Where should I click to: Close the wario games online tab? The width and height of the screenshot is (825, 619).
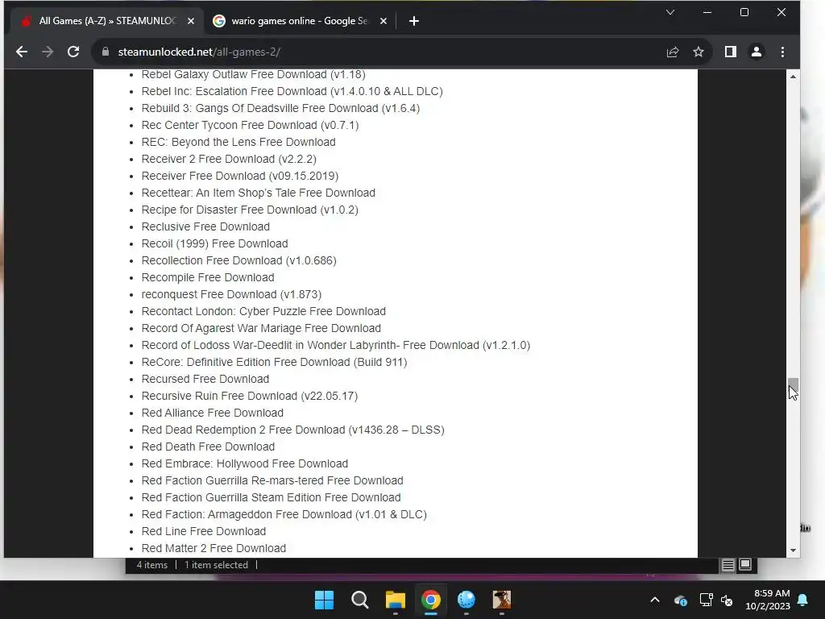pos(383,21)
